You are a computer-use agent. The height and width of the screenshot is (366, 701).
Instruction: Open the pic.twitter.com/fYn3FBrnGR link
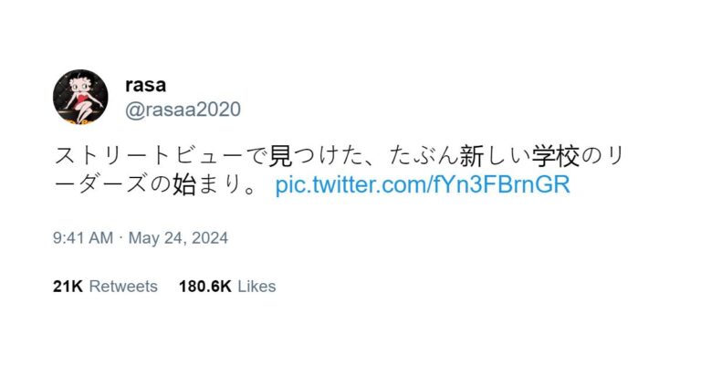(x=423, y=184)
